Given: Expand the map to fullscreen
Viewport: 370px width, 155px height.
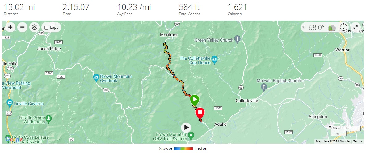Looking at the screenshot, I should pos(355,27).
